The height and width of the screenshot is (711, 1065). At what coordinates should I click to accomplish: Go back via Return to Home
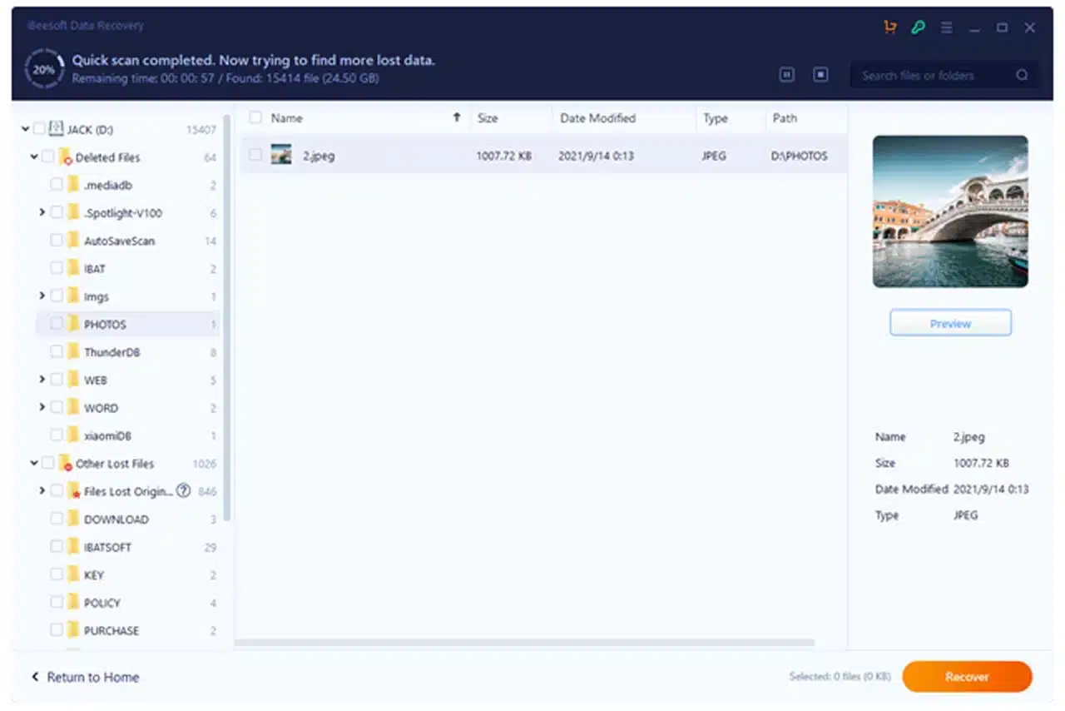pos(85,677)
